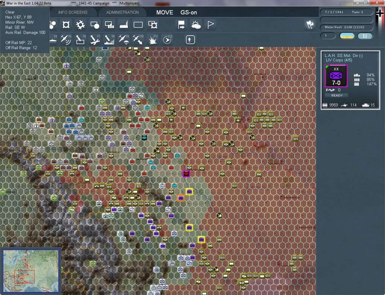Click the 7-0 division counter in unit panel
This screenshot has width=385, height=295.
pos(336,76)
